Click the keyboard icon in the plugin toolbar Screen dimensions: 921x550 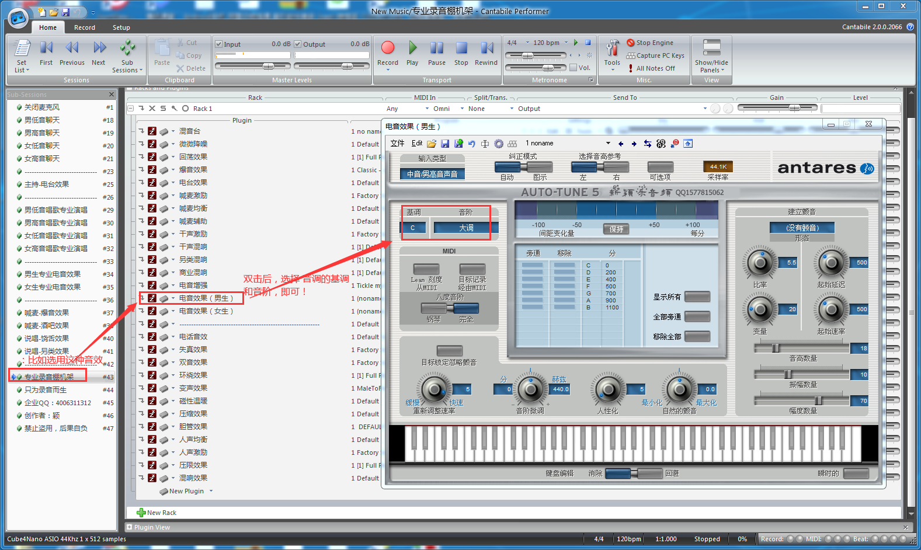512,144
